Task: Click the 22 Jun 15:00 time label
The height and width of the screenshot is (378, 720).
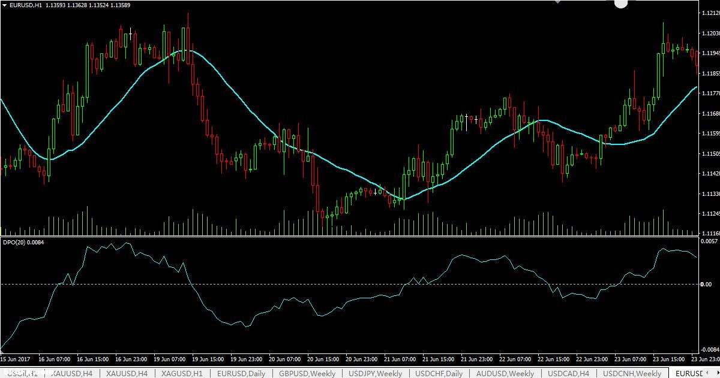Action: [555, 359]
